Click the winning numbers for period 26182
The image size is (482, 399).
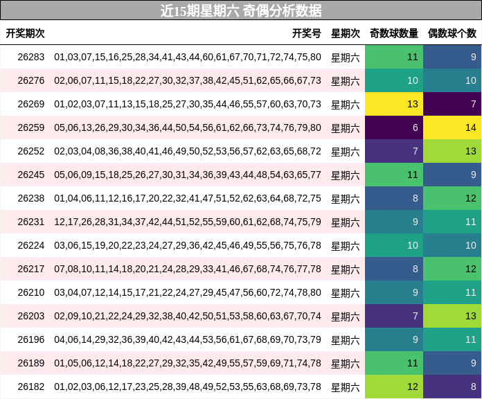(x=188, y=387)
